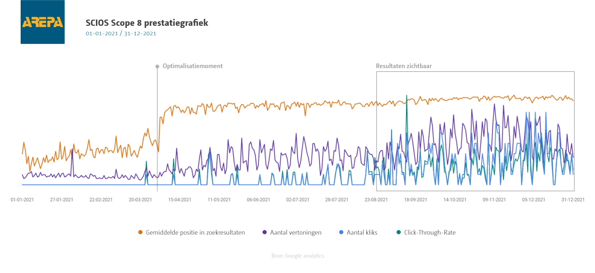Toggle the Aantal vertoningen legend label
Viewport: 595px width, 273px height.
(296, 233)
